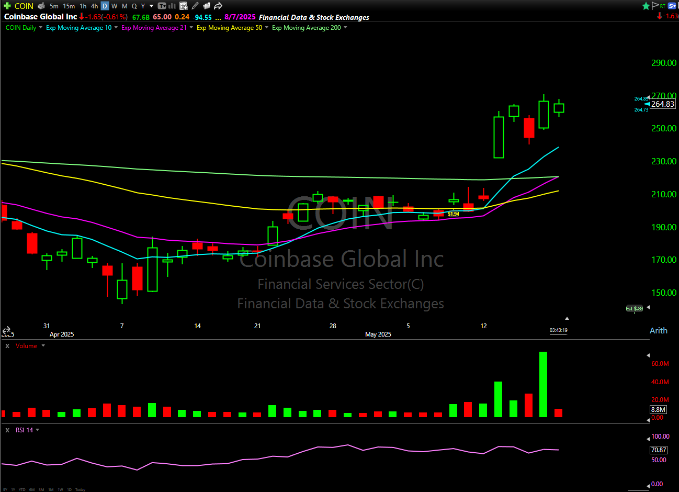679x492 pixels.
Task: Click the flag icon in top right
Action: tap(655, 6)
